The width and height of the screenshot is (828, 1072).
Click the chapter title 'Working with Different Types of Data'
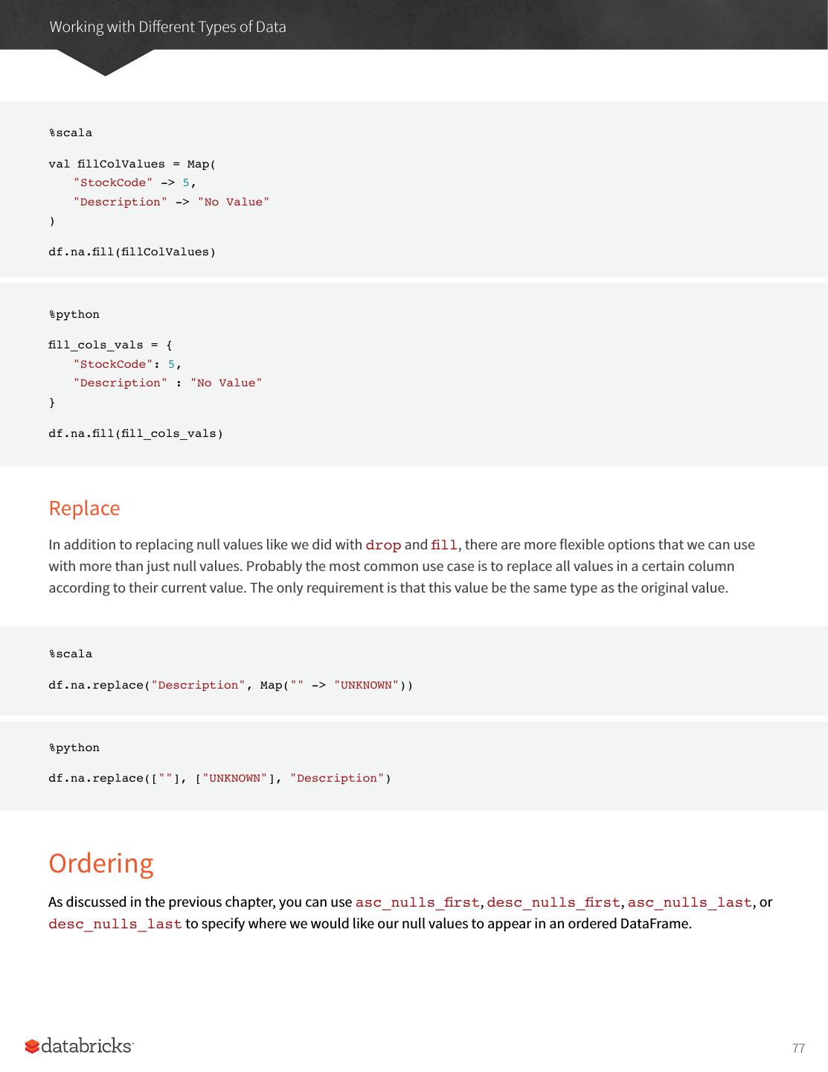(x=167, y=27)
